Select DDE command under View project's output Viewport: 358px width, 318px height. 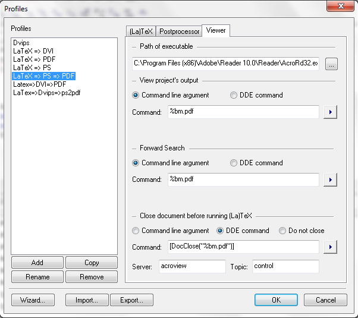click(256, 95)
